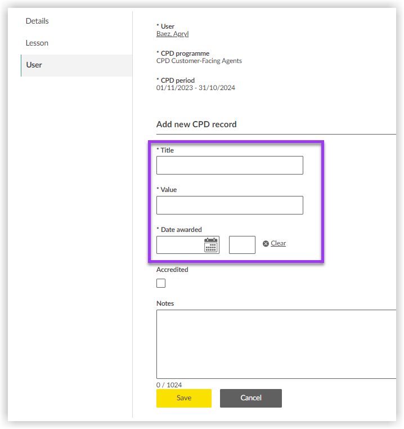Open the Lesson tab
Image resolution: width=404 pixels, height=429 pixels.
coord(37,43)
